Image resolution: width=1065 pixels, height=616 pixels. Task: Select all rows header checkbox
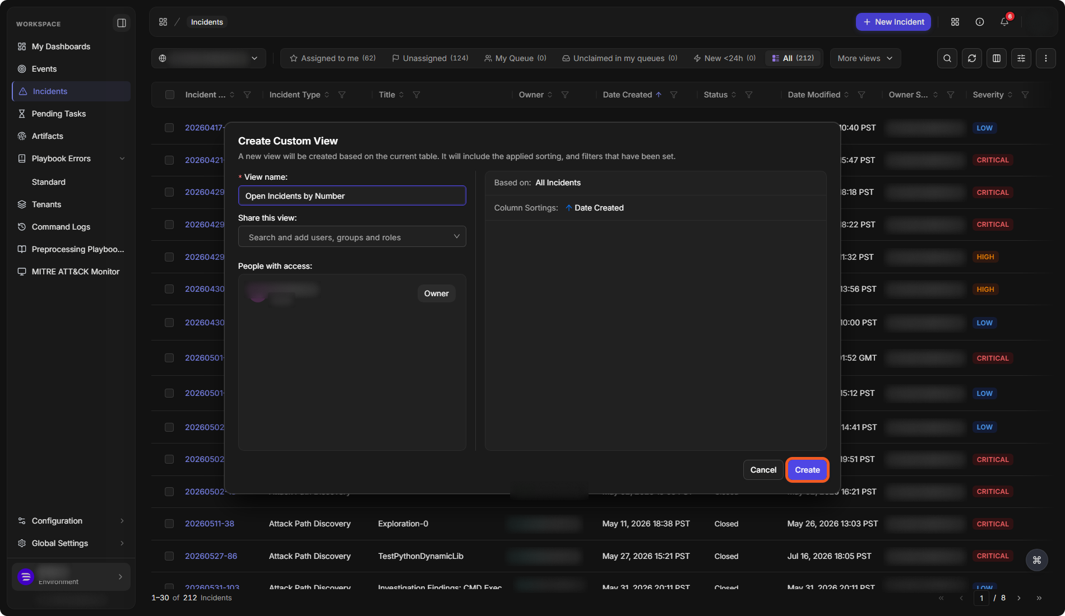point(170,95)
